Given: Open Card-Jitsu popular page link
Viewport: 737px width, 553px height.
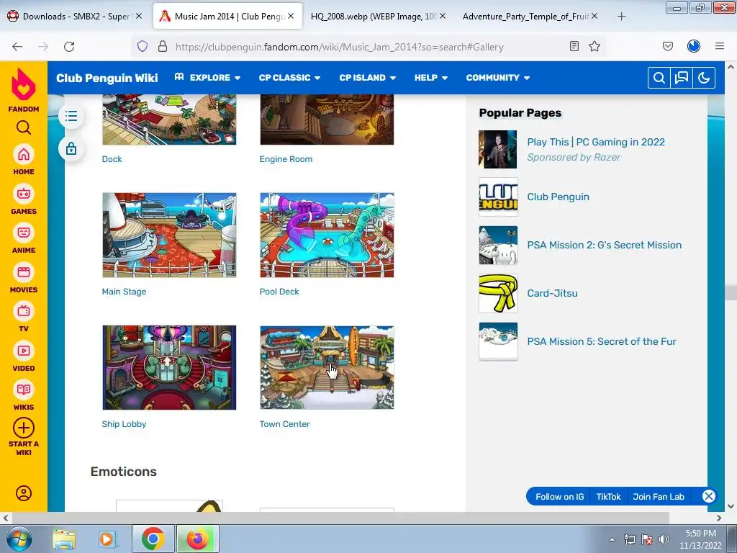Looking at the screenshot, I should coord(552,294).
